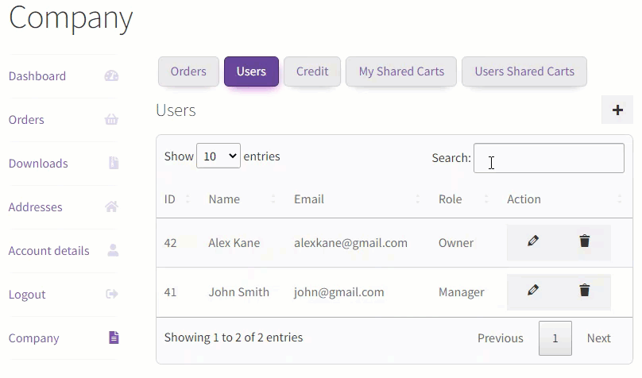Viewport: 642px width, 378px height.
Task: Open the Users Shared Carts tab
Action: [524, 71]
